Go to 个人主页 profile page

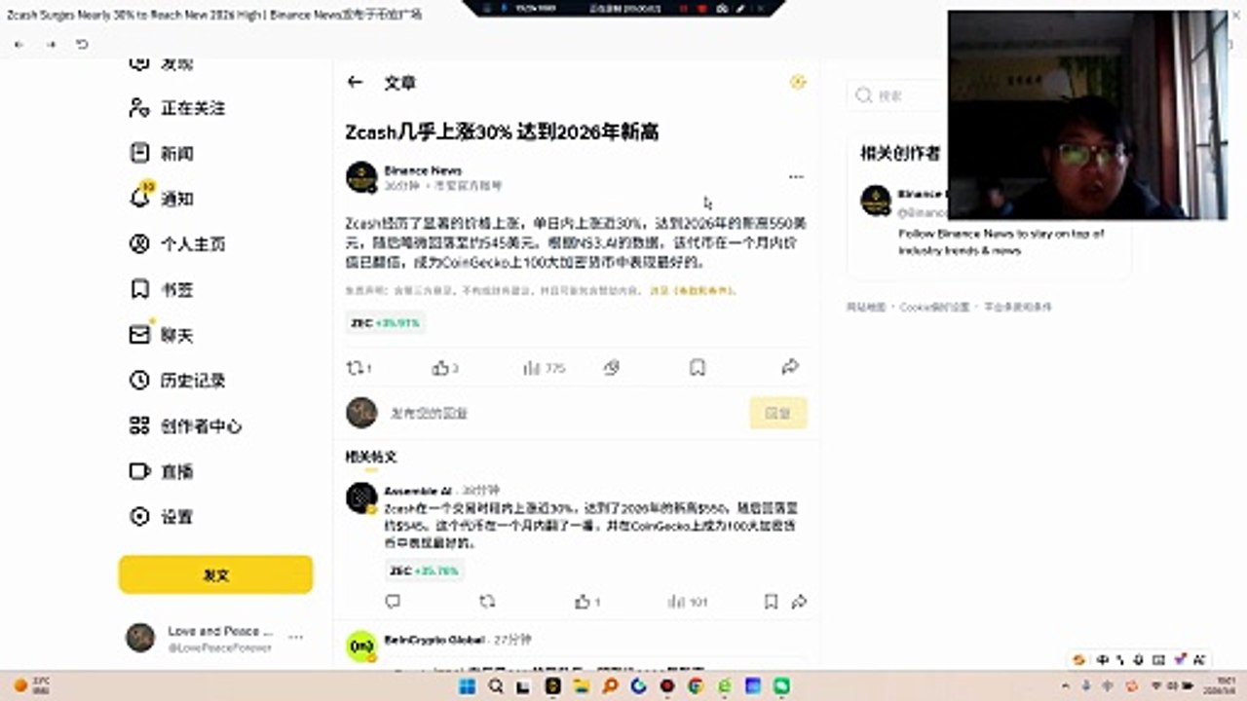pos(177,243)
